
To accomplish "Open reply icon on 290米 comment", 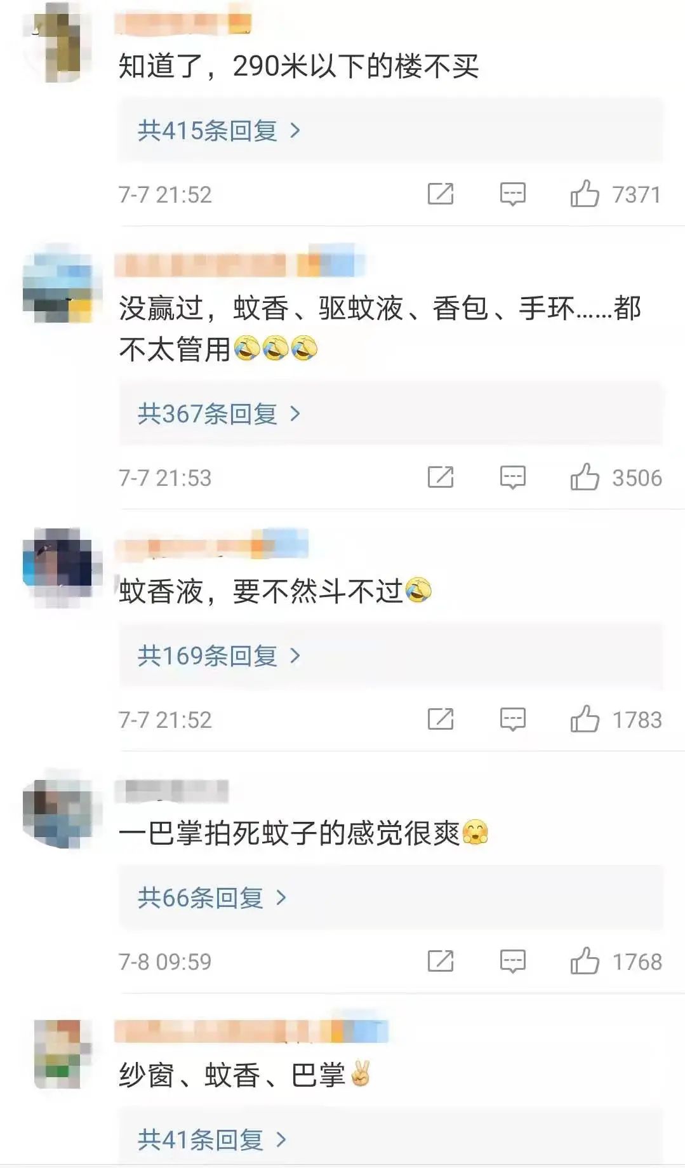I will click(x=512, y=194).
